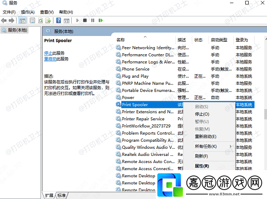
Task: Click the Pause Service toolbar icon
Action: point(93,20)
